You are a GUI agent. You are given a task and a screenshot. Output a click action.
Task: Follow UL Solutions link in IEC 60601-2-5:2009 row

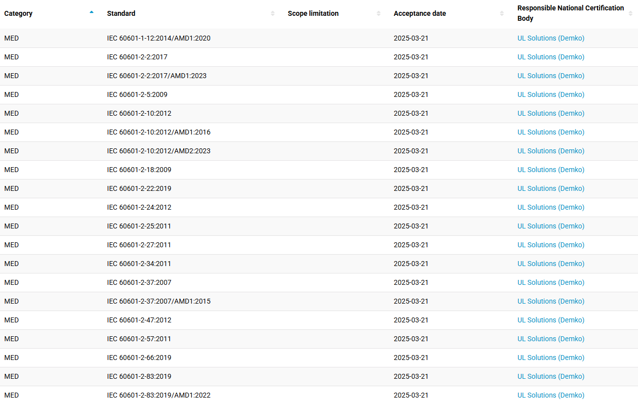click(551, 94)
